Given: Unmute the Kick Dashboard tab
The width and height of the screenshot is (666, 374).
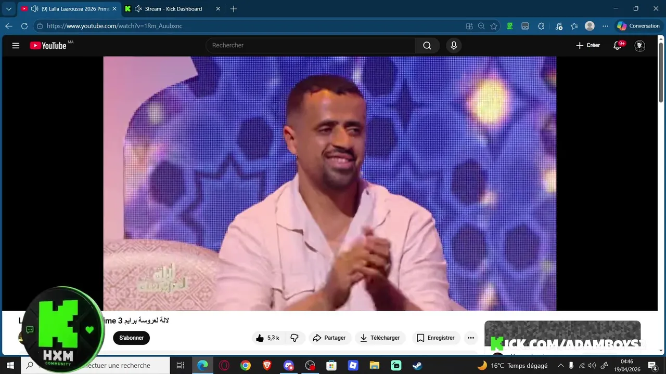Looking at the screenshot, I should coord(138,9).
